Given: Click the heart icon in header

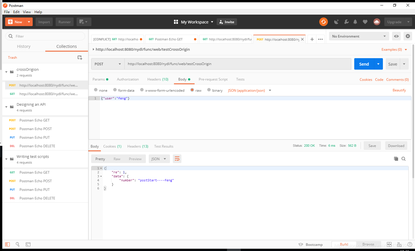Looking at the screenshot, I should click(365, 22).
